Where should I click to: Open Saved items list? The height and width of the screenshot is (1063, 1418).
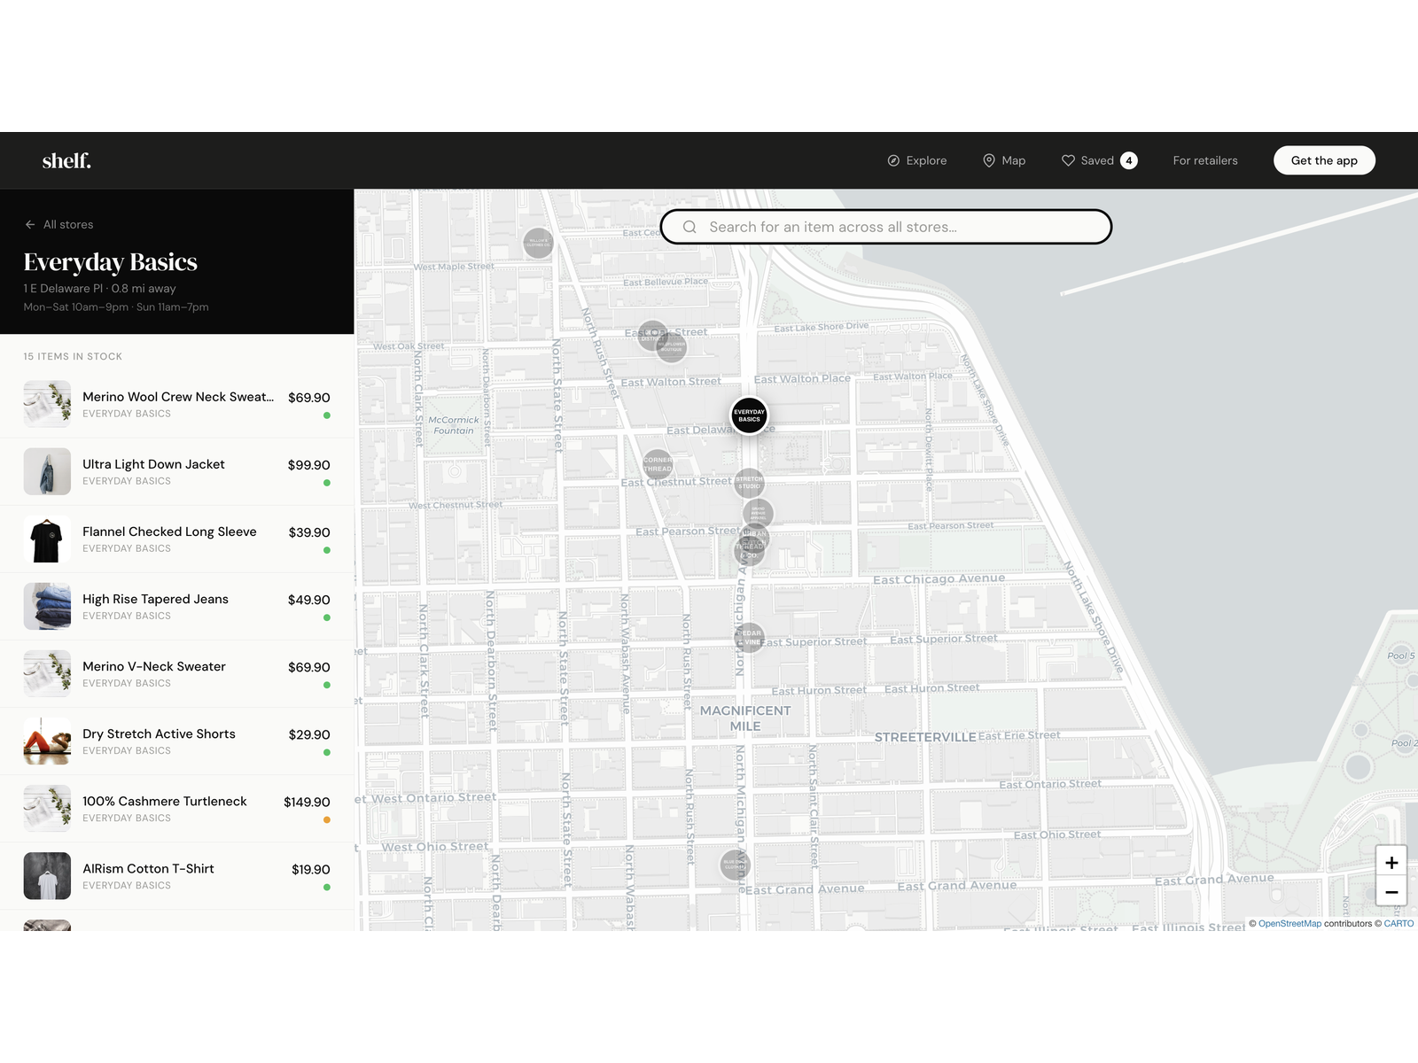(1099, 160)
